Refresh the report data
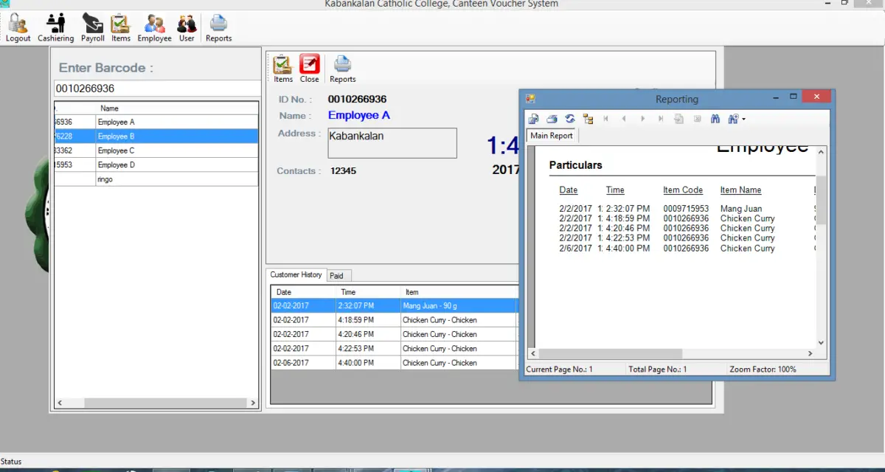 click(569, 119)
